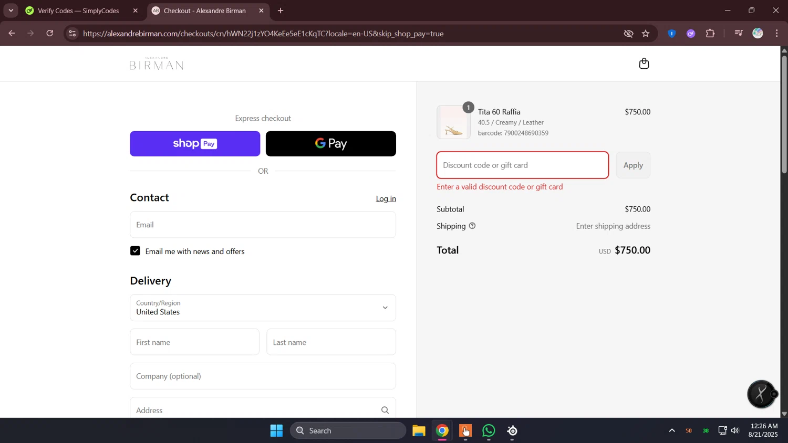
Task: Bookmark this page with the star icon
Action: click(x=646, y=34)
